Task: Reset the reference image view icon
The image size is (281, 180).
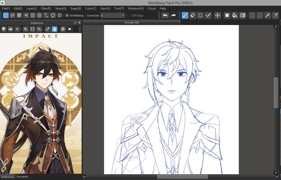Action: click(70, 29)
